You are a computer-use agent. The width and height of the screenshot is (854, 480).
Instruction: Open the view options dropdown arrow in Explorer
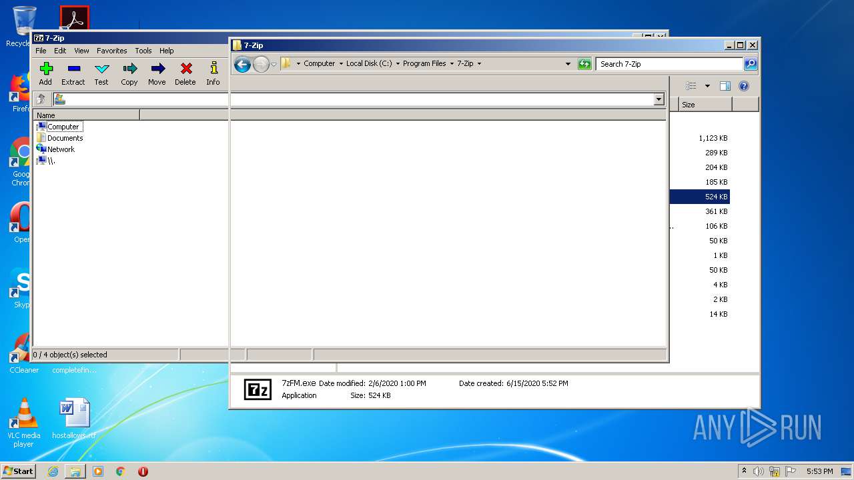pos(707,86)
